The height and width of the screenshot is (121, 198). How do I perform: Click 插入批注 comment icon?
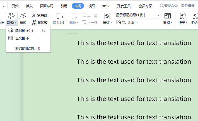click(x=60, y=16)
